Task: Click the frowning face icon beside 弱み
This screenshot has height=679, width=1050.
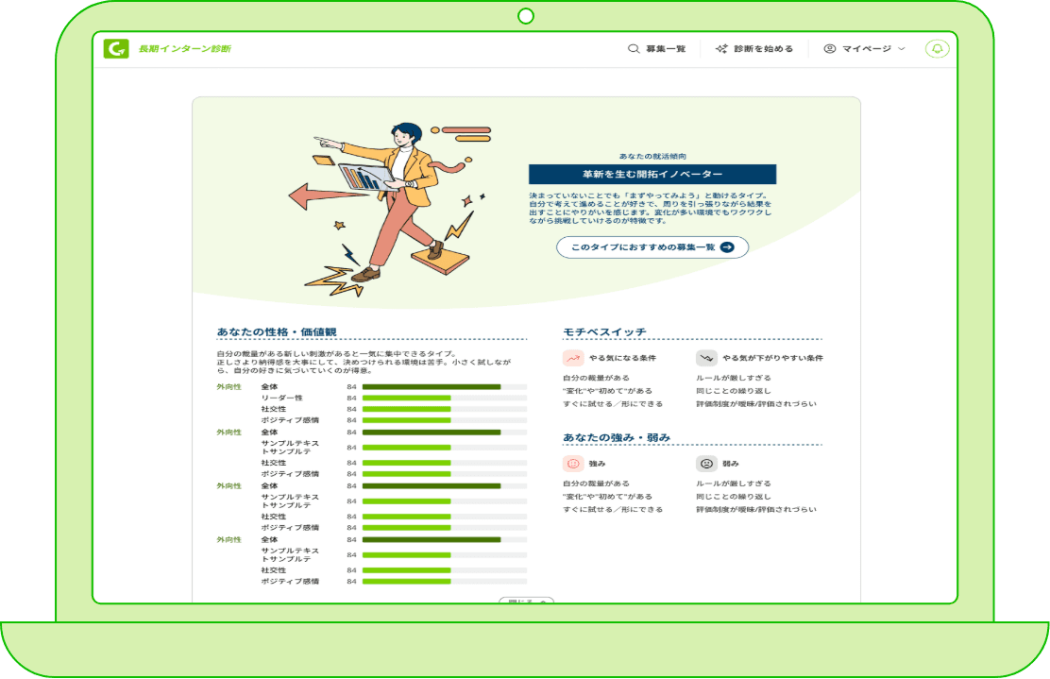Action: tap(706, 464)
